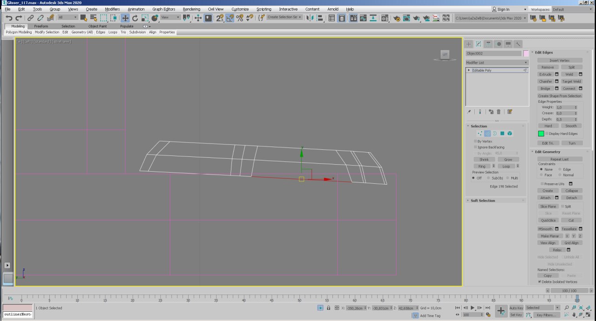Open Extrude settings box
Screen dimensions: 596x321
pos(556,74)
